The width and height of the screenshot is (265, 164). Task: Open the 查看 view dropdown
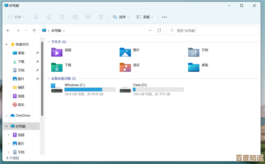(x=145, y=17)
